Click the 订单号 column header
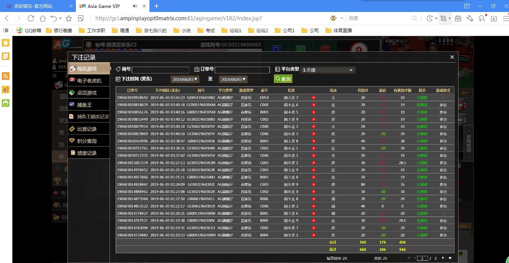Viewport: 509px width, 263px height. click(133, 90)
